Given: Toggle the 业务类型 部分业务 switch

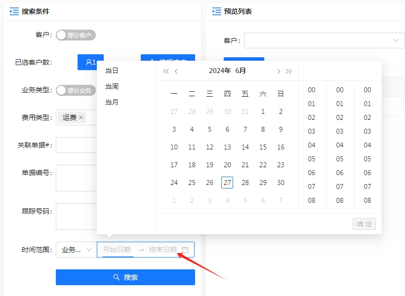Looking at the screenshot, I should pyautogui.click(x=76, y=90).
